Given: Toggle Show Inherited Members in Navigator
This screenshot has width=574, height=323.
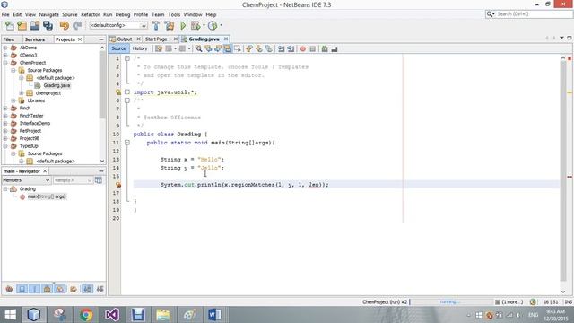Looking at the screenshot, I should [9, 289].
